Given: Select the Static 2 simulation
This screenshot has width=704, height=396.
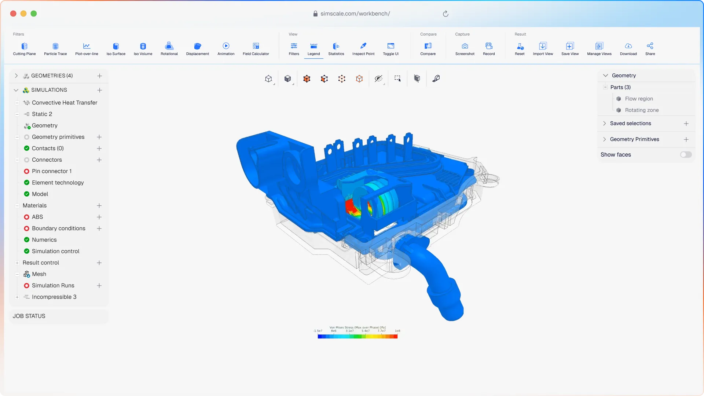Looking at the screenshot, I should [42, 114].
